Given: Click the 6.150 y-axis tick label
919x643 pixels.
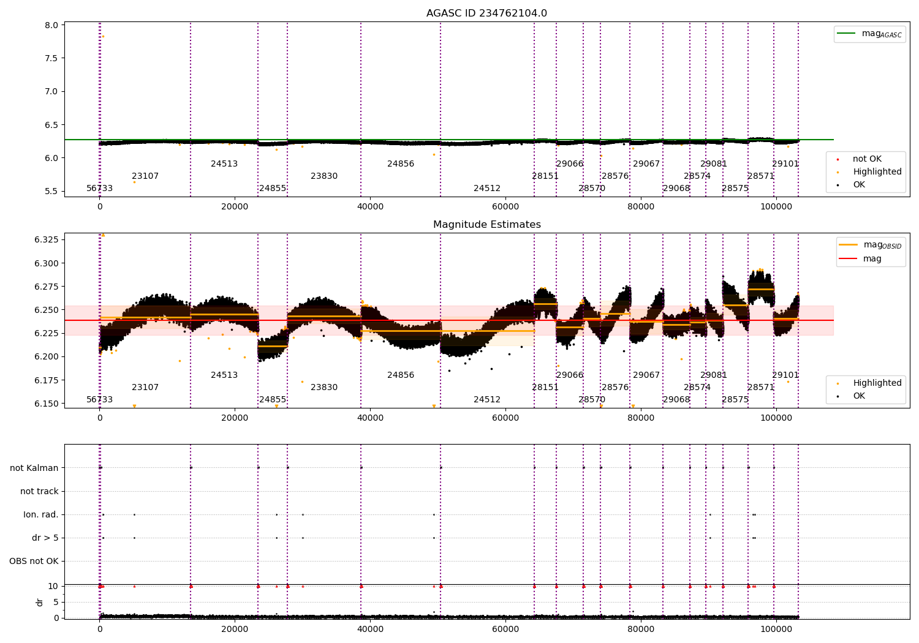Looking at the screenshot, I should coord(47,404).
